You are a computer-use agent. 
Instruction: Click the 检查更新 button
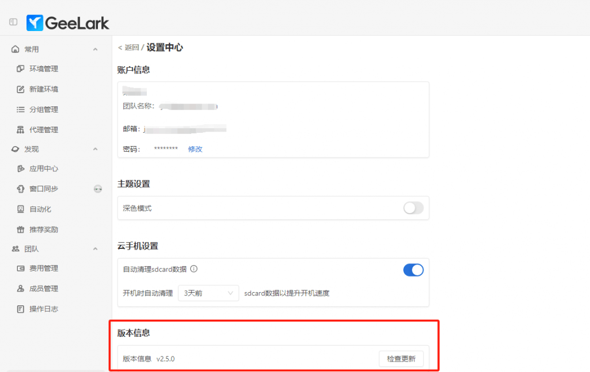tap(401, 359)
